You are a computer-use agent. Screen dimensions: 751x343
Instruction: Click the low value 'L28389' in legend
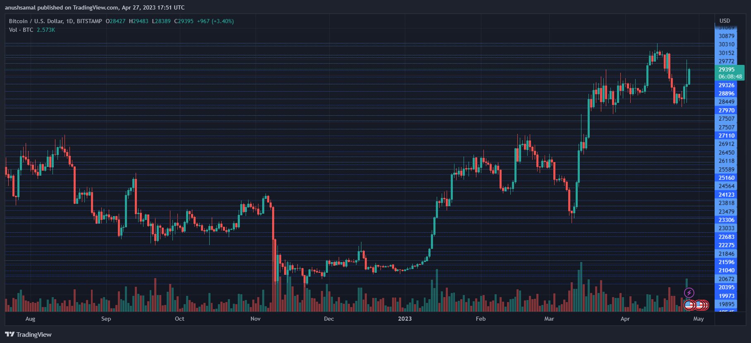(161, 21)
